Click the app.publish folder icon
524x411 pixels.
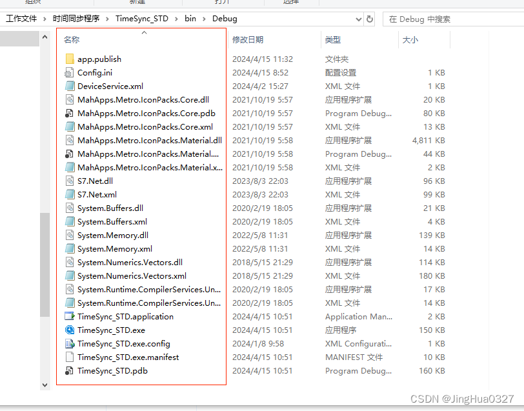70,59
